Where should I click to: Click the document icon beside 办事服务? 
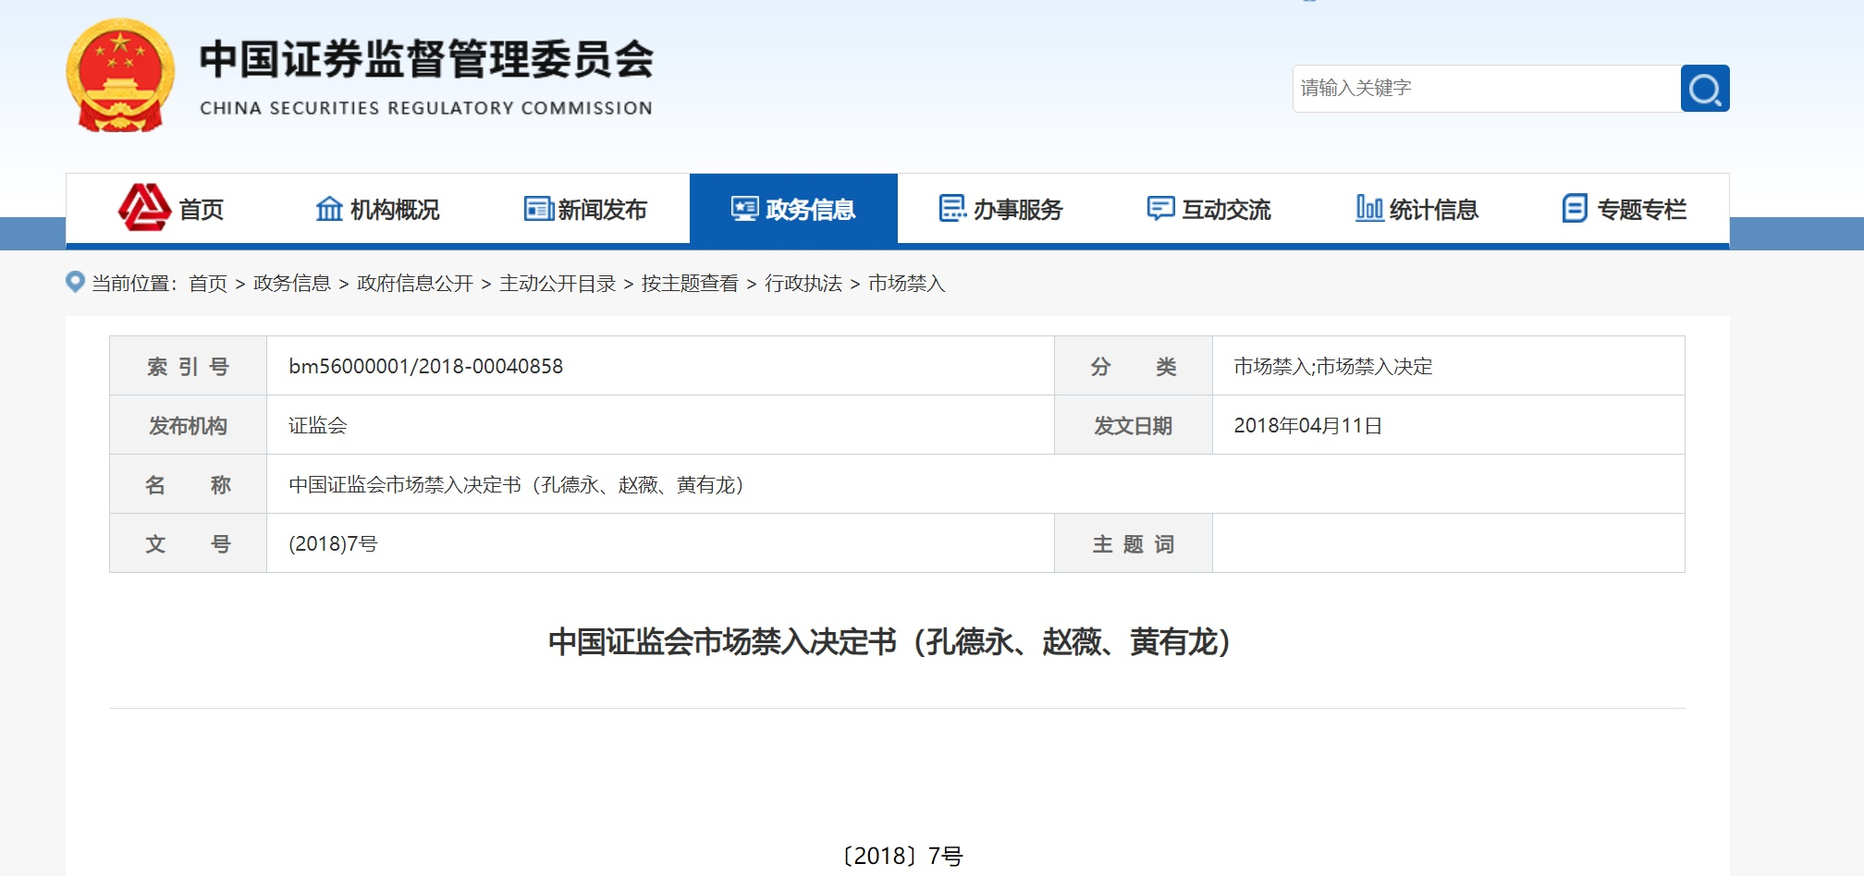952,209
